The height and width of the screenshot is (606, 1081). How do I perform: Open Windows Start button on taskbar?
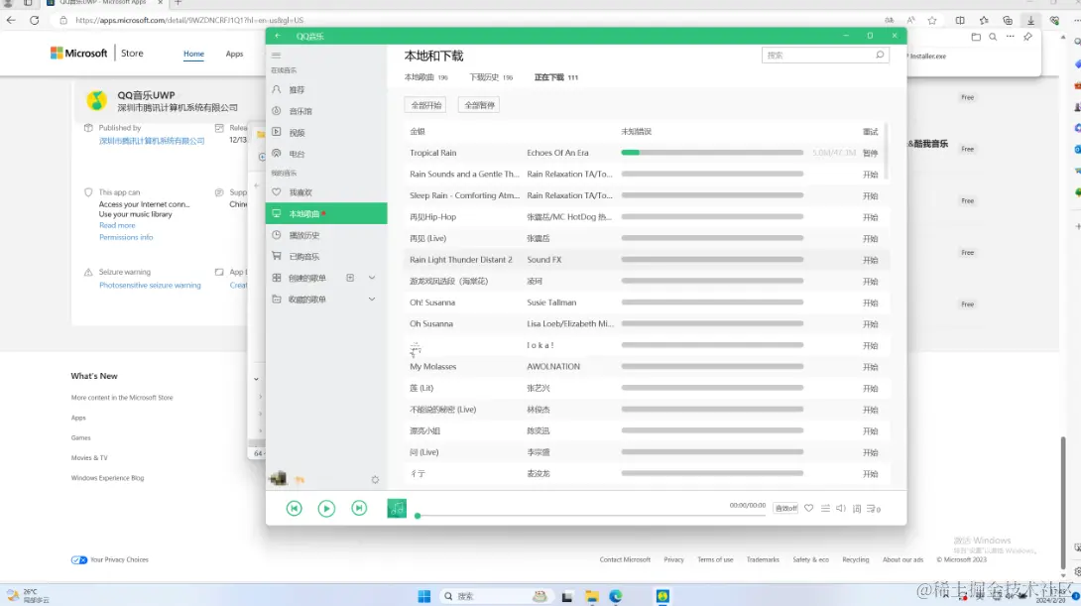(424, 596)
